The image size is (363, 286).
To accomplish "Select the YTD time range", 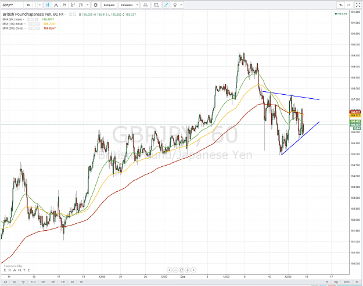I will pyautogui.click(x=33, y=282).
